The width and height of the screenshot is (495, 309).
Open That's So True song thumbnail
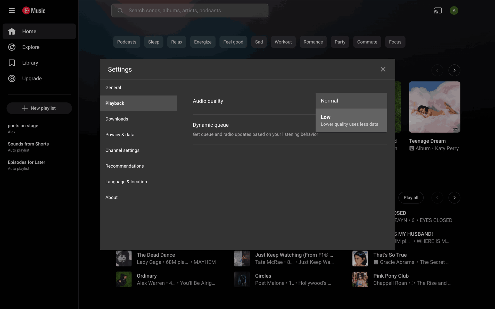(x=360, y=258)
